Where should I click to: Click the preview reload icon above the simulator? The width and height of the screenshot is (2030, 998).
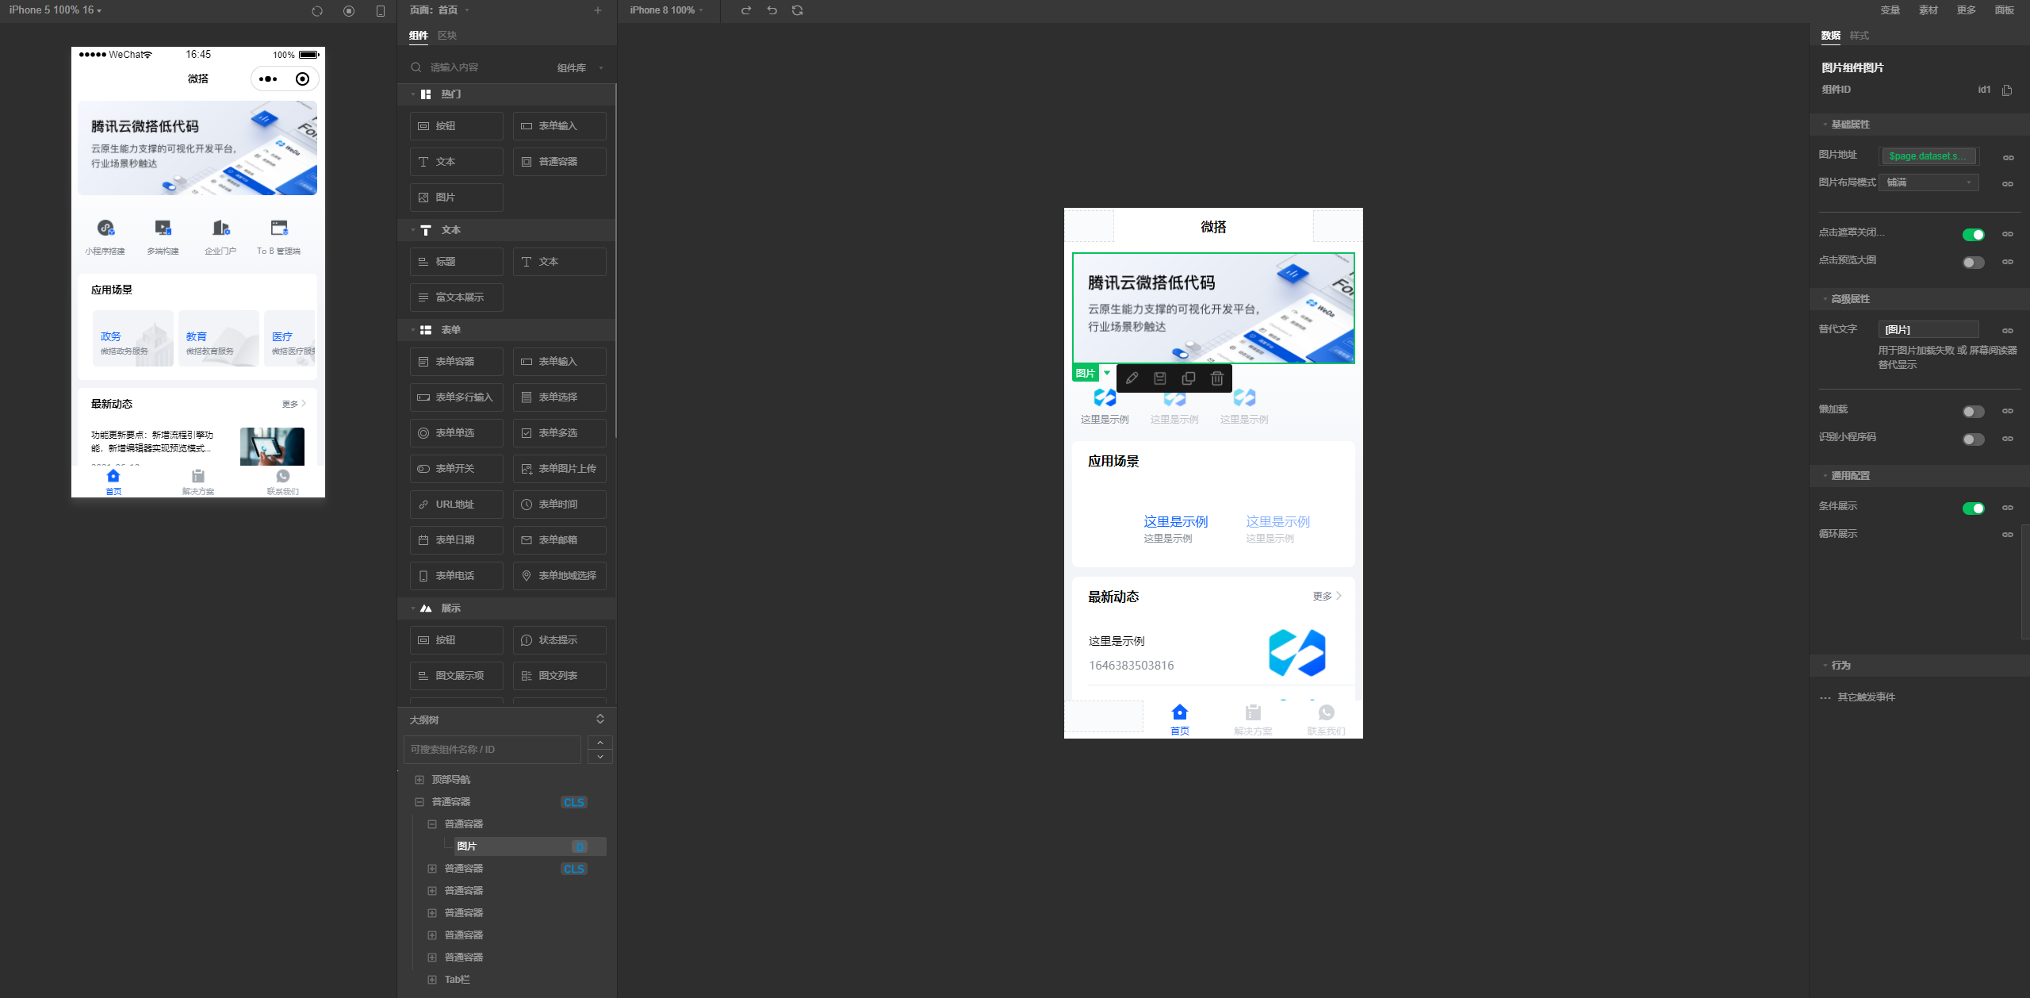click(x=317, y=11)
